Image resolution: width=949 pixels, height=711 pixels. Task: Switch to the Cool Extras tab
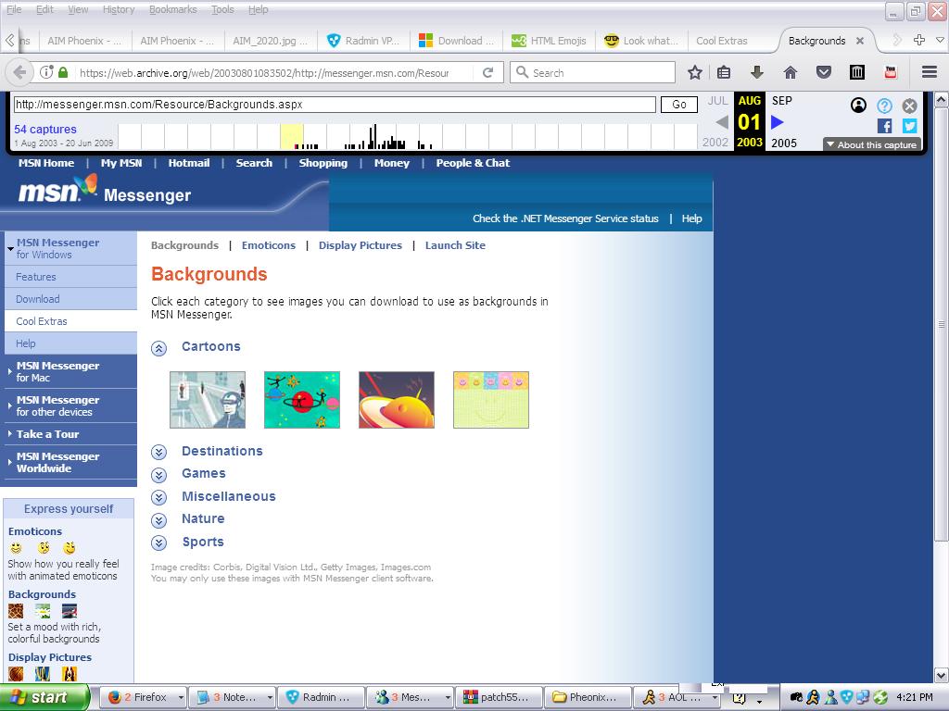pos(721,41)
